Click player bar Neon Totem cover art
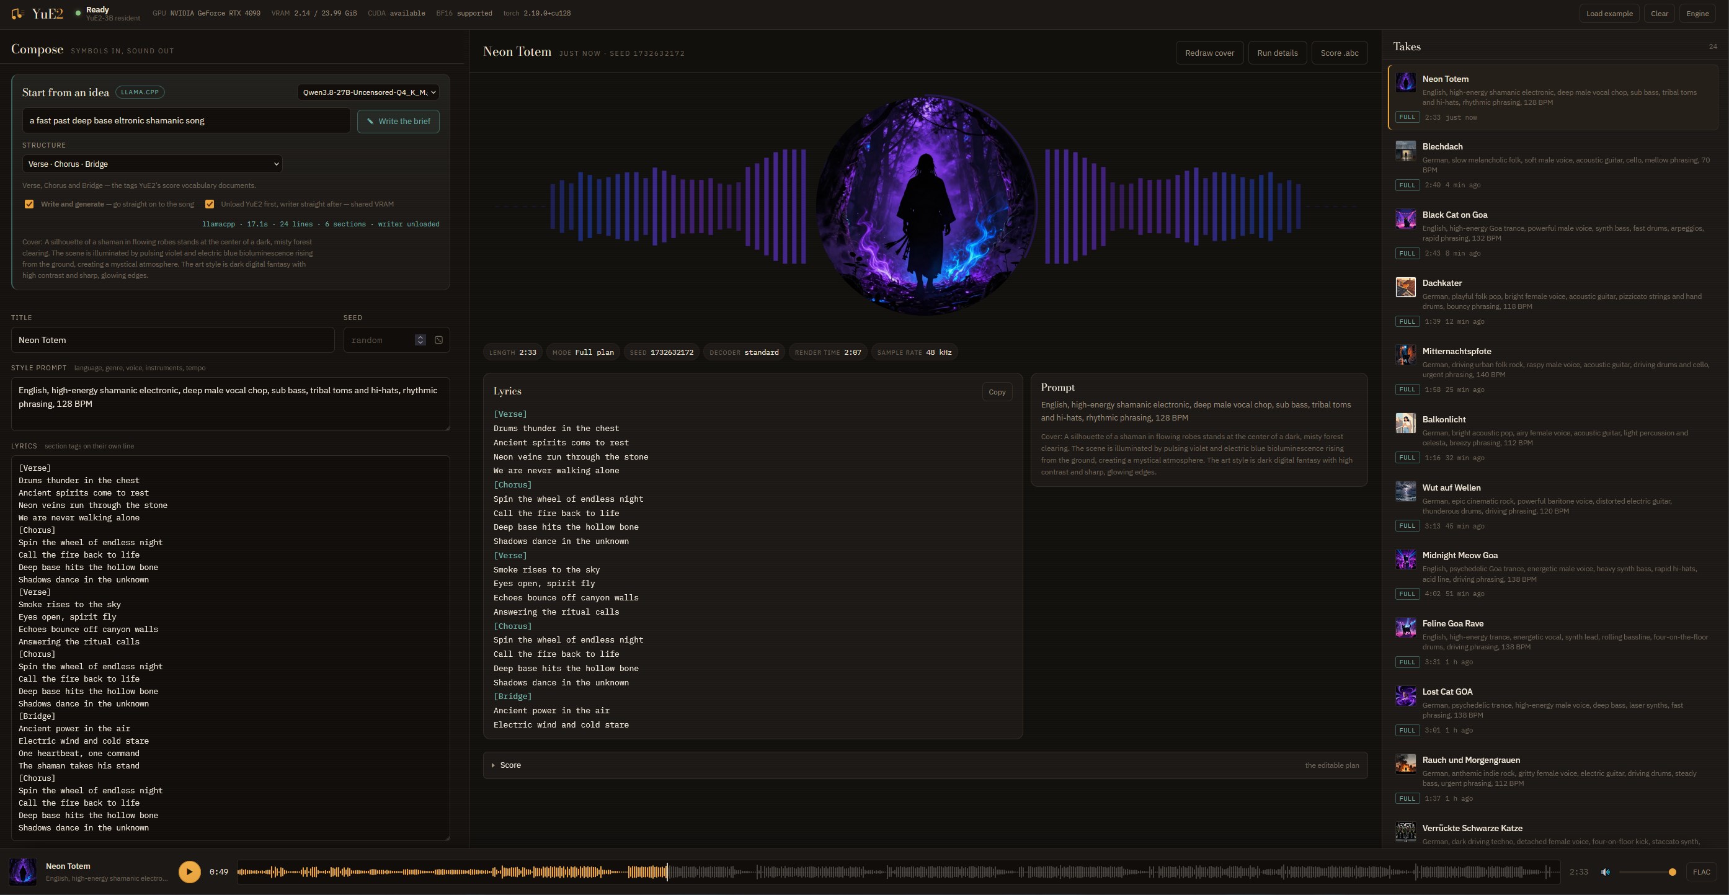The height and width of the screenshot is (895, 1729). point(23,871)
